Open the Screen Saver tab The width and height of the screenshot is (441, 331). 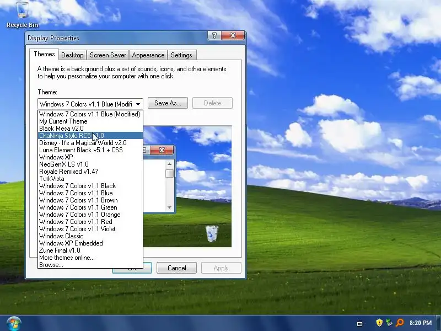coord(107,55)
